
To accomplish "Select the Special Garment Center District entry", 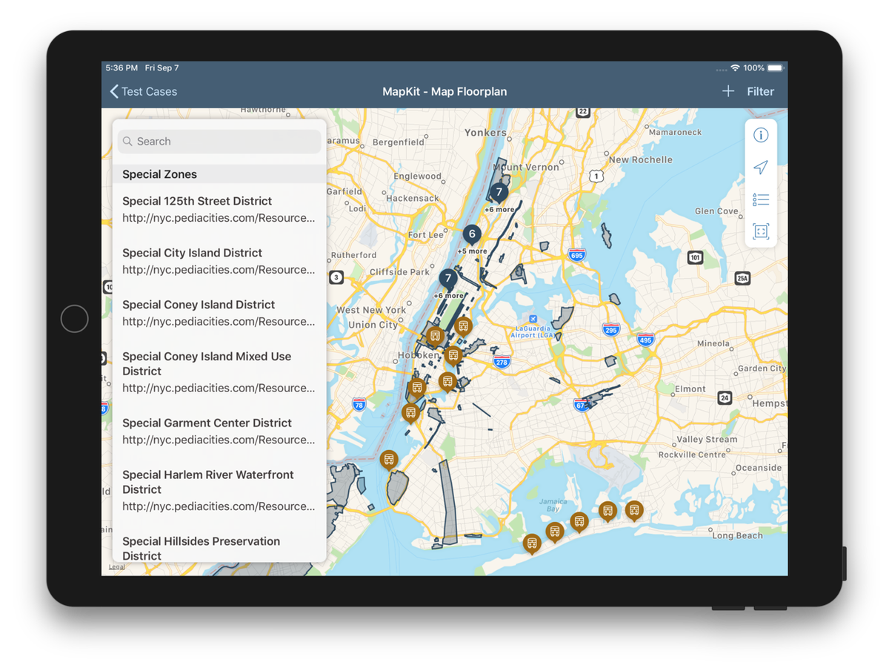I will point(206,423).
